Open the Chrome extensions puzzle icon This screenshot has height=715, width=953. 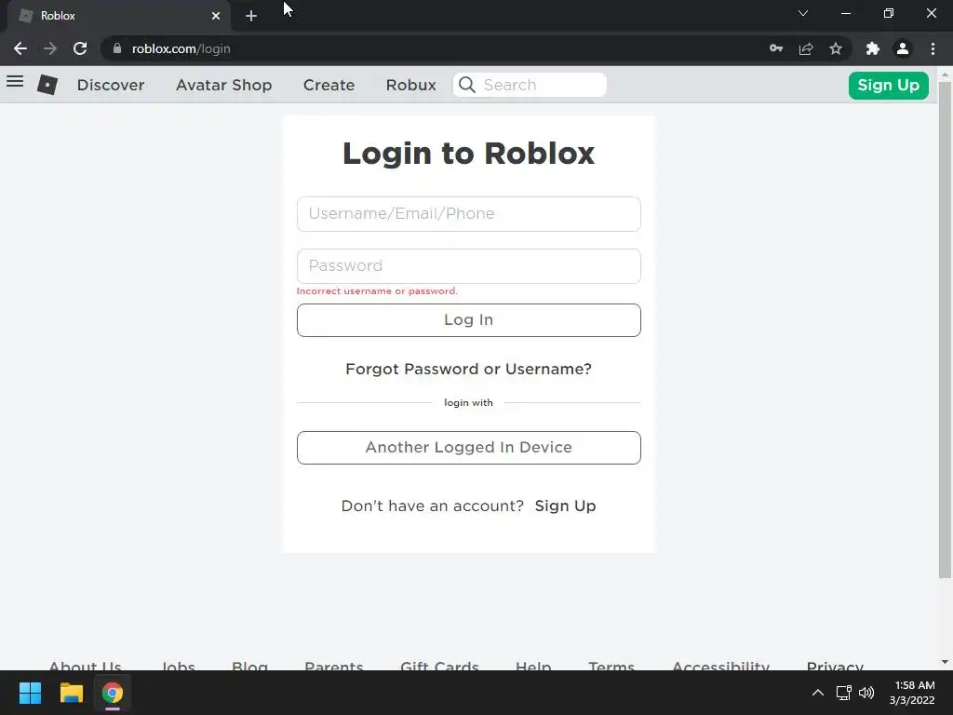point(873,48)
